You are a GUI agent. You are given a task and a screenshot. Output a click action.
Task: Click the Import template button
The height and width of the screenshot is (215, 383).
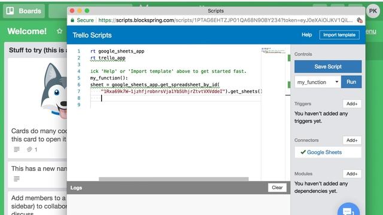click(x=339, y=35)
